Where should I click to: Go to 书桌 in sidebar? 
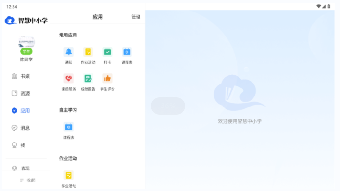[x=21, y=76]
